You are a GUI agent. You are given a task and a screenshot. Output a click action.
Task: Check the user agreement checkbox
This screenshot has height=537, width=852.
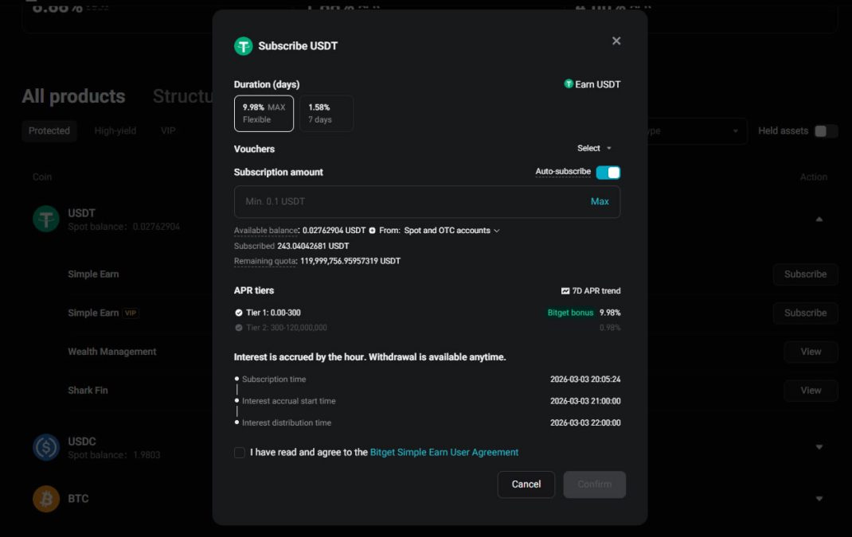[240, 453]
